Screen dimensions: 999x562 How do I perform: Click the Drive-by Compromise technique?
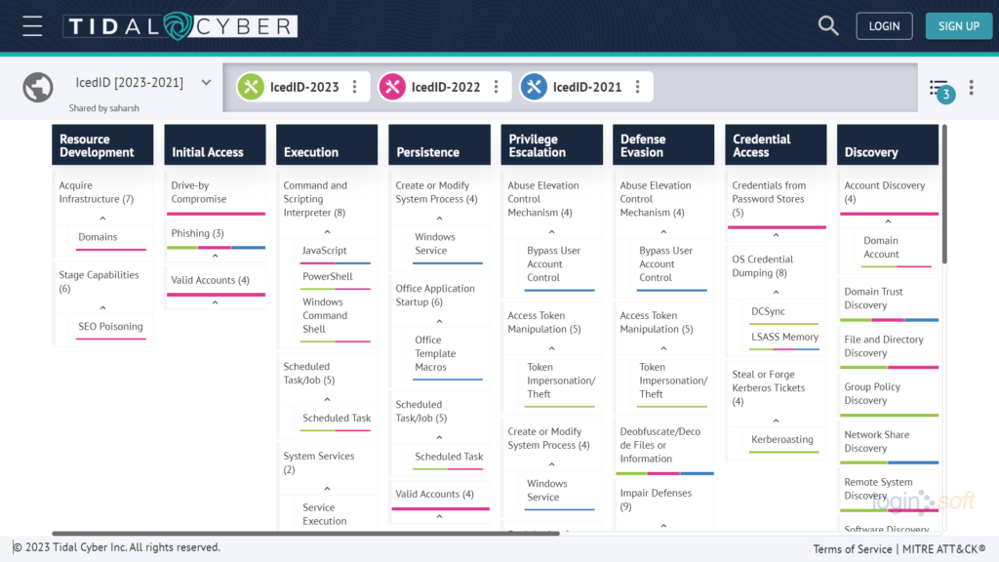pos(199,192)
